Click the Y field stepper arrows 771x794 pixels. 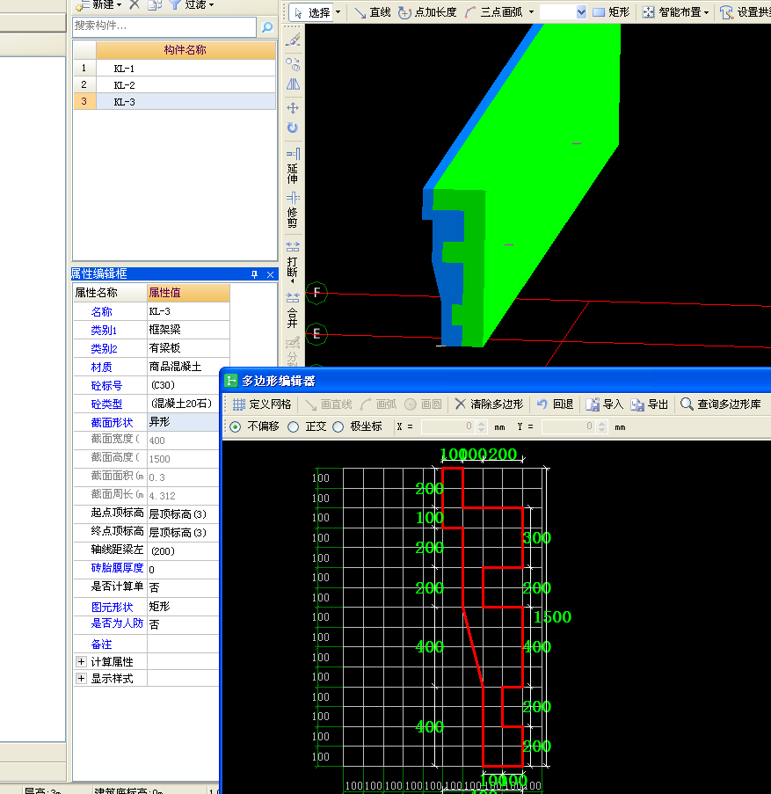pos(602,426)
